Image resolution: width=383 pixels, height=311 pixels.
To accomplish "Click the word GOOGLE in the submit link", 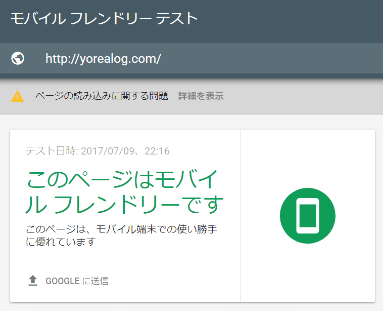I will pyautogui.click(x=62, y=281).
